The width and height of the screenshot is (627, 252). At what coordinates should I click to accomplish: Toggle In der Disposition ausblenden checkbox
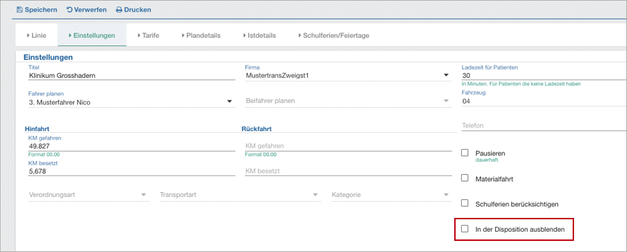coord(465,229)
